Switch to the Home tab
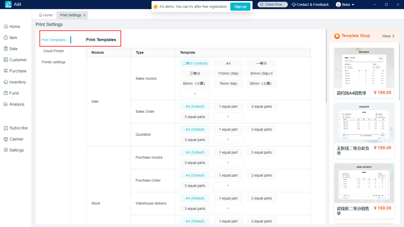The width and height of the screenshot is (404, 227). [46, 15]
